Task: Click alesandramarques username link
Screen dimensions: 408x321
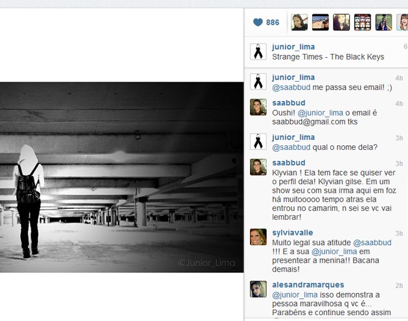Action: pyautogui.click(x=308, y=285)
